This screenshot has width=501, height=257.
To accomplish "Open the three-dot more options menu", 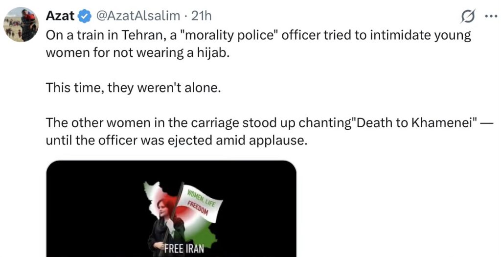I will pyautogui.click(x=491, y=16).
